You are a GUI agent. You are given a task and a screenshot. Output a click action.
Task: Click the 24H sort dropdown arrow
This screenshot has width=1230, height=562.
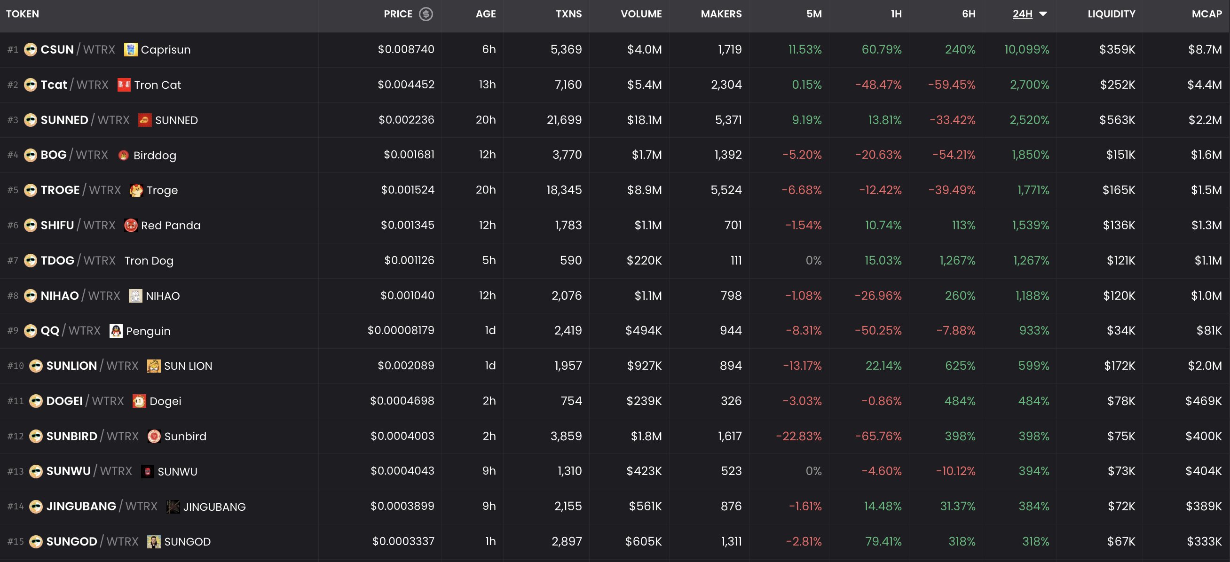pyautogui.click(x=1043, y=14)
